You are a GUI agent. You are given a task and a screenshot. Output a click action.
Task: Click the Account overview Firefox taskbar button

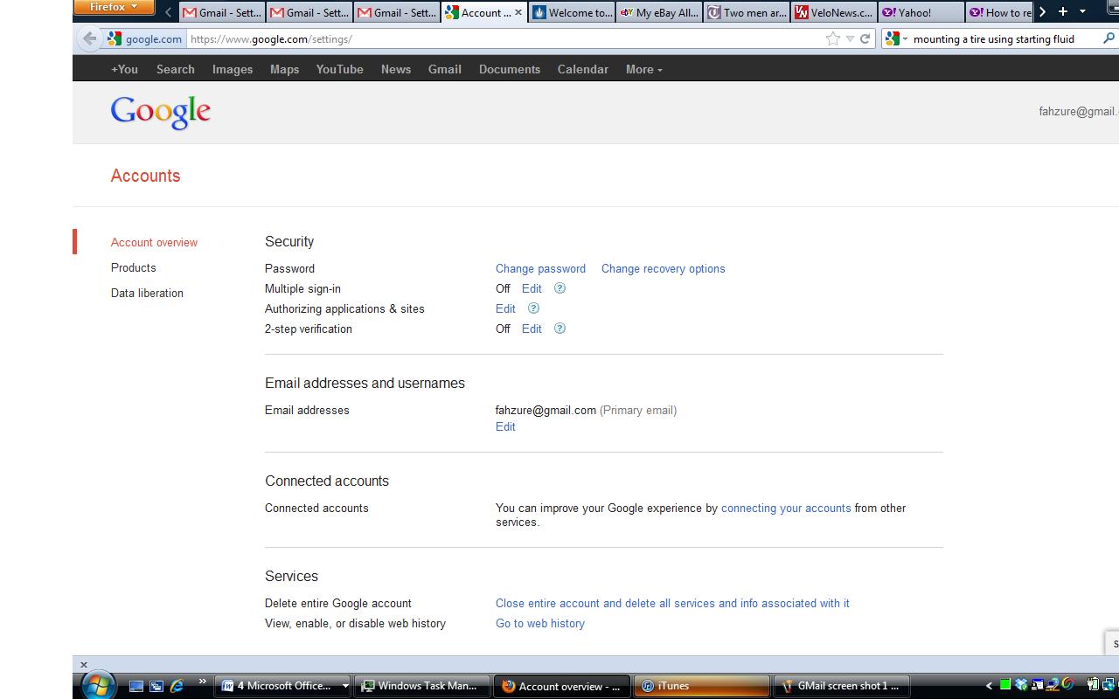(x=562, y=686)
